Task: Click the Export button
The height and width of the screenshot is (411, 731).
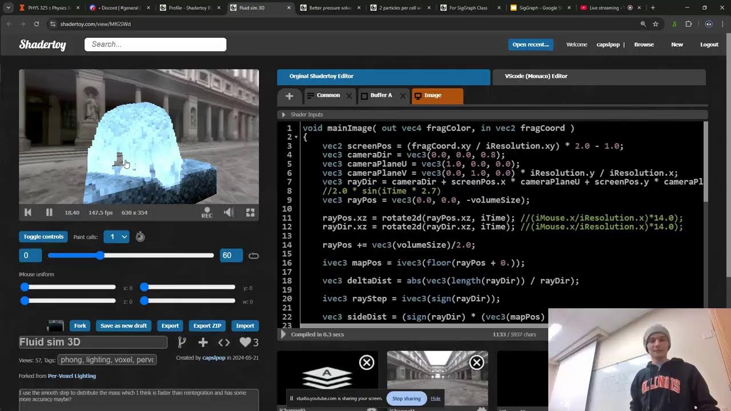Action: 170,326
